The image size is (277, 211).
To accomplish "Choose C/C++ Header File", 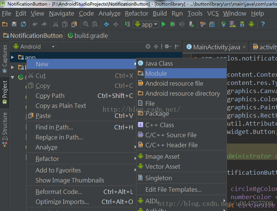I will [182, 145].
